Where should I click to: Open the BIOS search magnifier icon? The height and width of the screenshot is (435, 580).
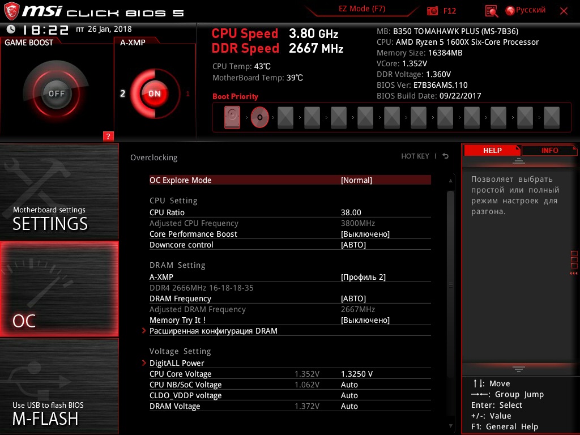[x=491, y=11]
